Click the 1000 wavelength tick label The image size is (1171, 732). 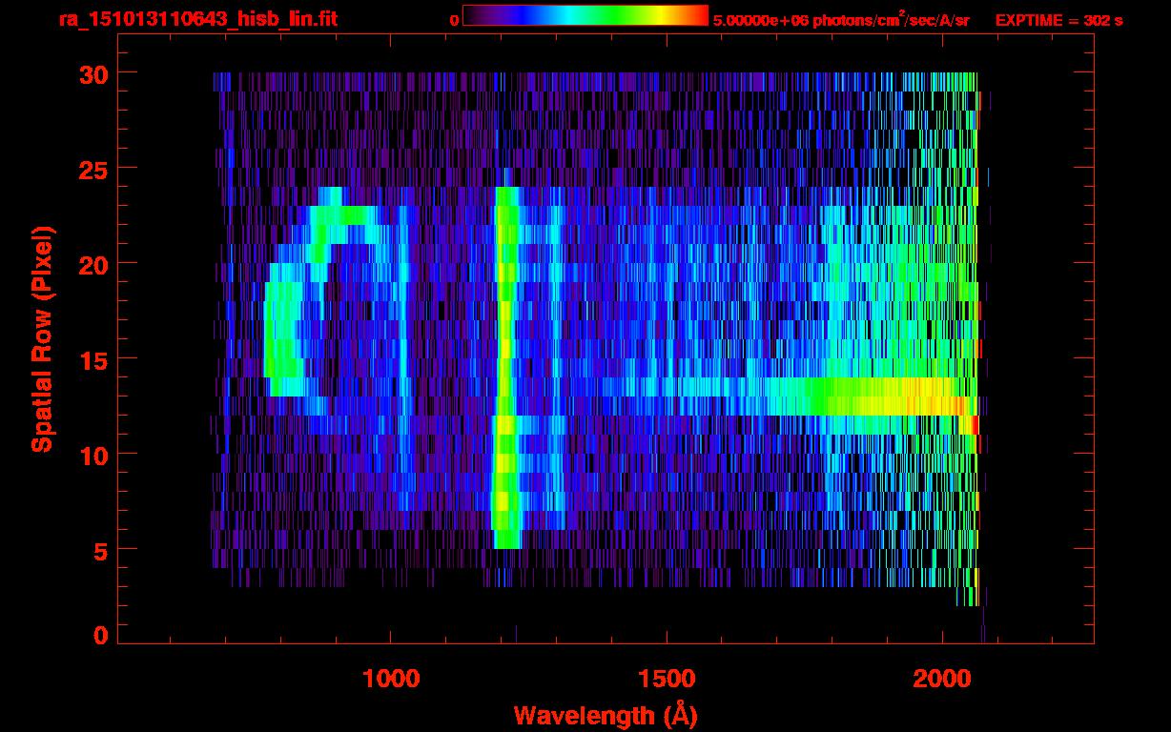(x=390, y=679)
